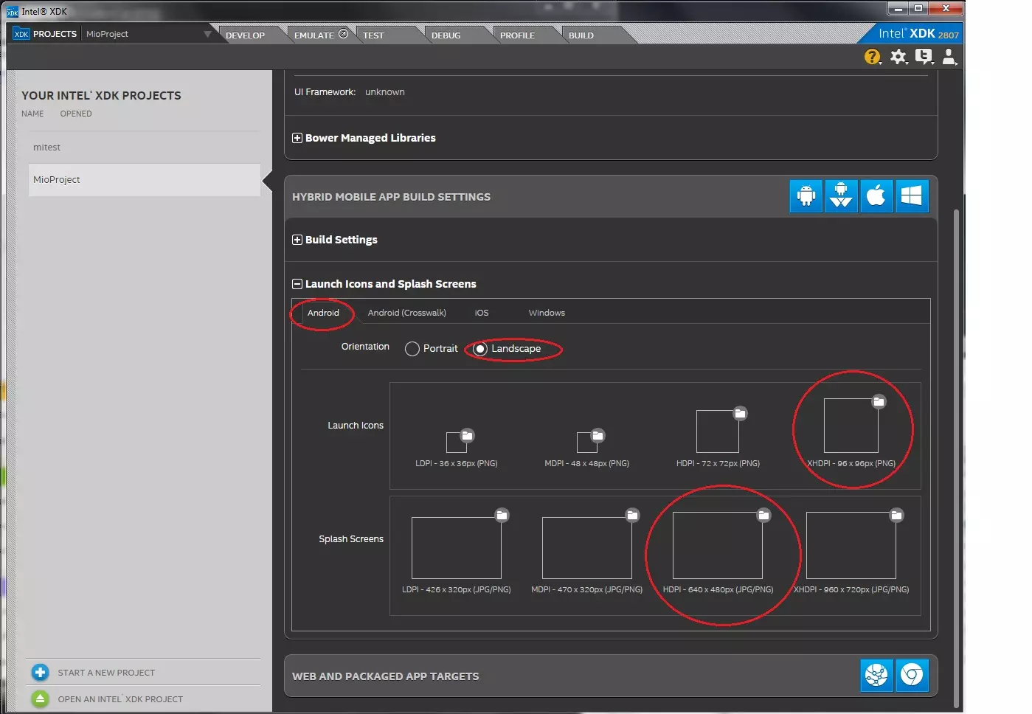Switch to the XDK PROJECTS tab

point(46,34)
